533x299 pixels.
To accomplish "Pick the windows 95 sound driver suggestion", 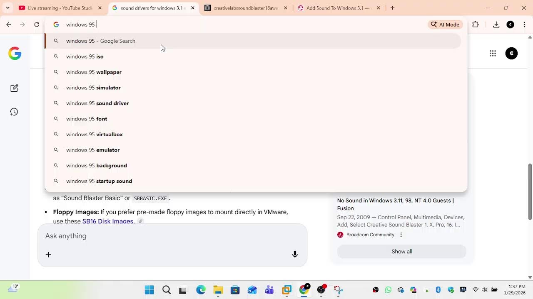I will pyautogui.click(x=253, y=103).
